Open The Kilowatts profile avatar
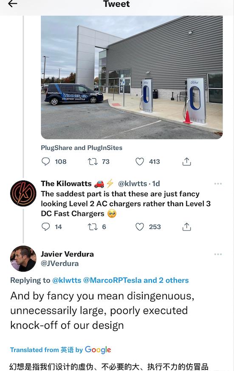Image resolution: width=234 pixels, height=371 pixels. (x=23, y=193)
